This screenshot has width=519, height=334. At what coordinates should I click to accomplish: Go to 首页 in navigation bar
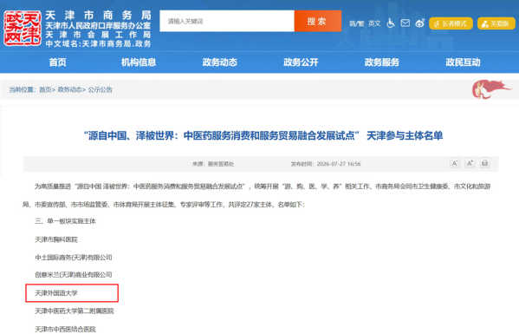point(57,62)
